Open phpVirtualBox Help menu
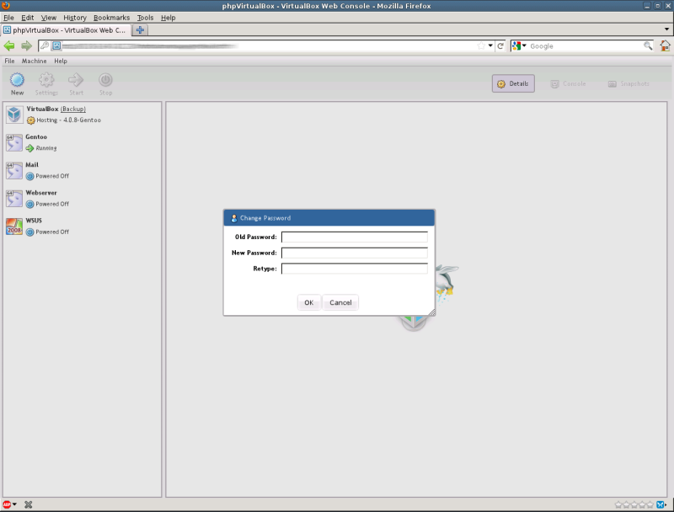 pos(61,61)
